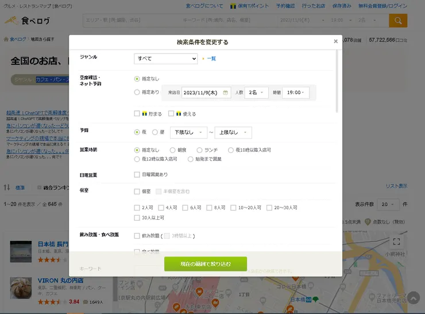The width and height of the screenshot is (425, 314).
Task: Open the 下限なし budget dropdown
Action: (x=188, y=132)
